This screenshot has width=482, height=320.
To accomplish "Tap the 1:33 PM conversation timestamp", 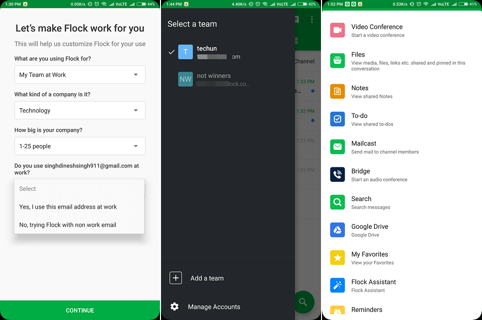I will 305,82.
